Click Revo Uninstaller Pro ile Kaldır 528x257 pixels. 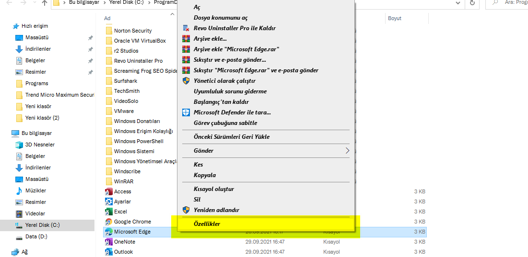(x=235, y=28)
